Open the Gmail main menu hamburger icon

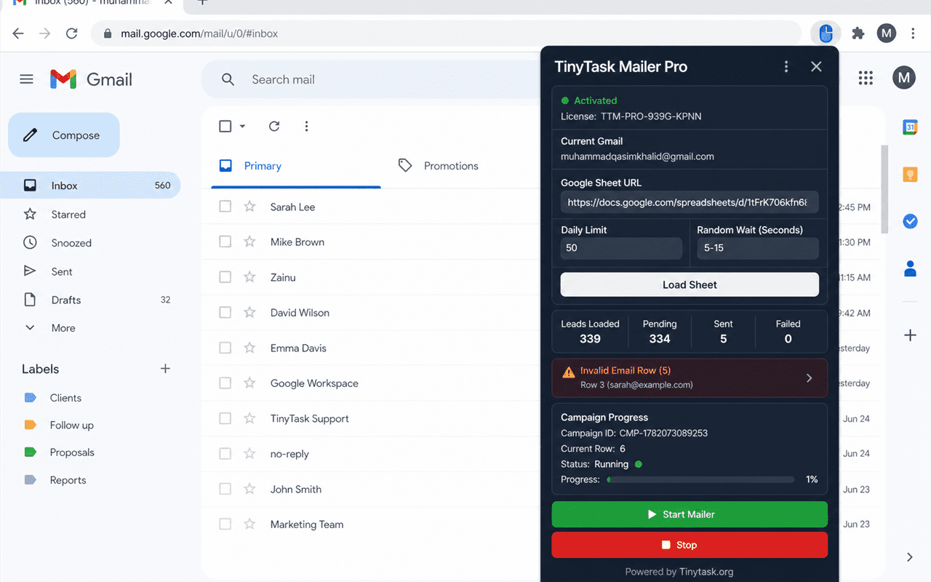27,79
